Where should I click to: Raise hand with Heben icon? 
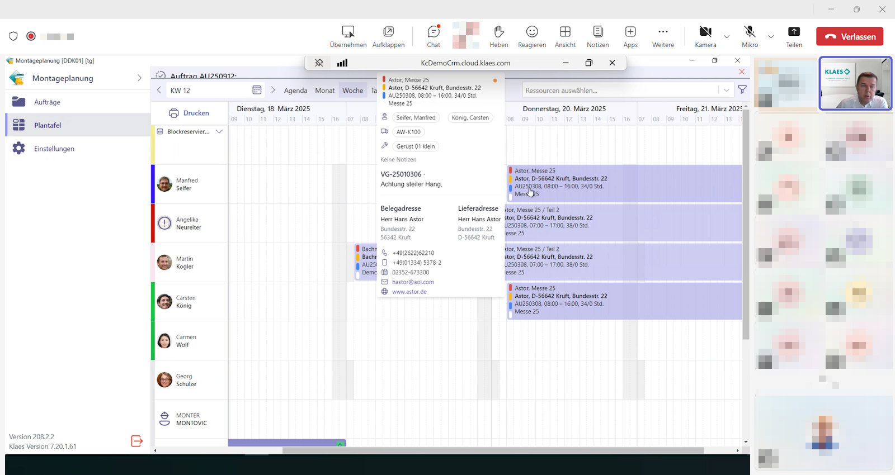(x=498, y=36)
